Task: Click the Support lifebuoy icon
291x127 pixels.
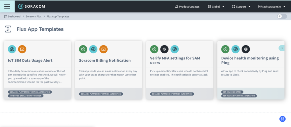Action: 234,7
